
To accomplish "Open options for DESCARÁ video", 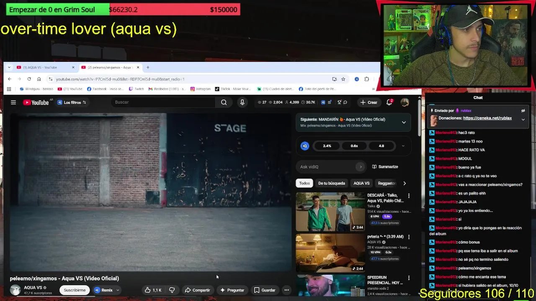I will click(x=409, y=196).
